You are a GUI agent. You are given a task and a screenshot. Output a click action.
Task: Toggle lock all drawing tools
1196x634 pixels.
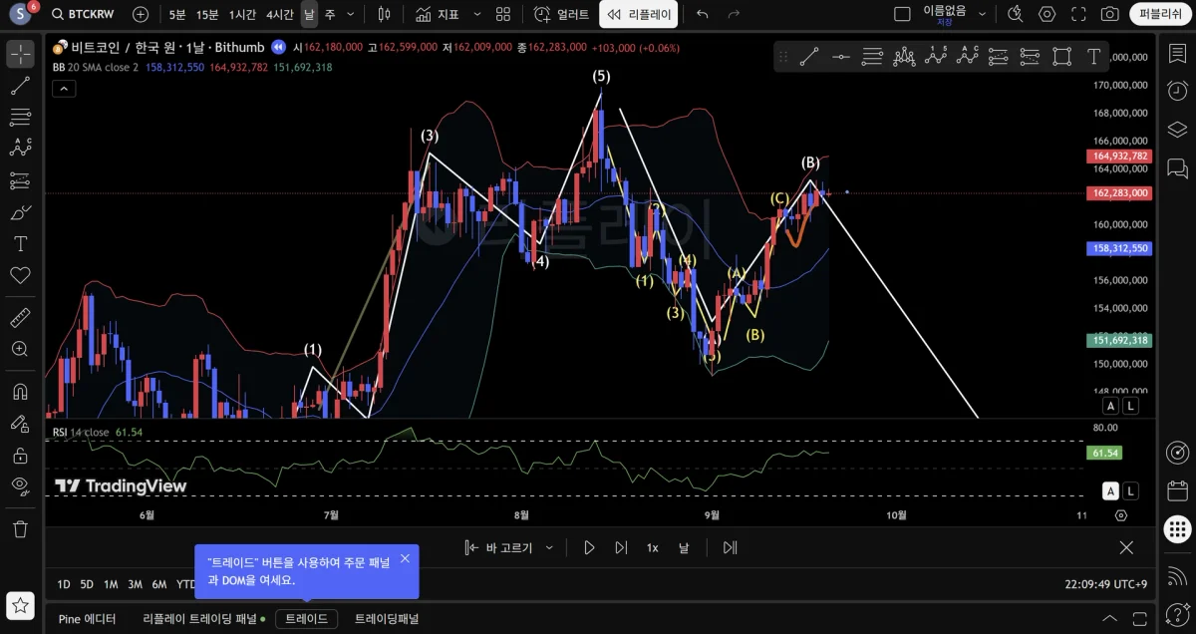click(20, 456)
